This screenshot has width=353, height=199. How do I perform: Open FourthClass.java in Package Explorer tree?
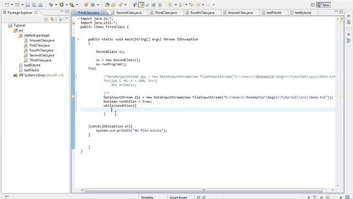41,50
